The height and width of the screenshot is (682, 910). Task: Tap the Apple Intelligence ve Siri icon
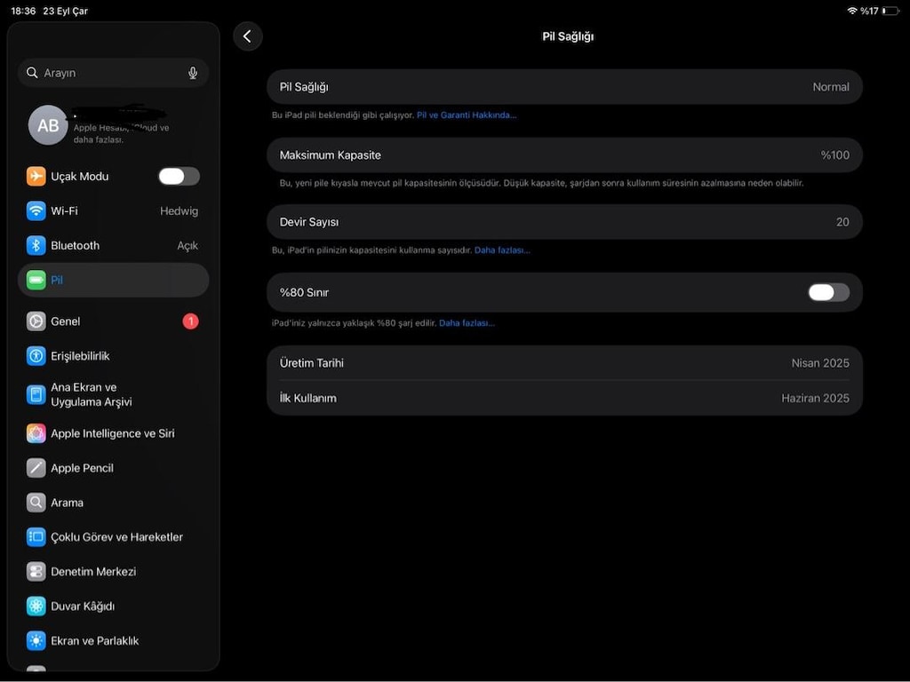click(x=36, y=433)
